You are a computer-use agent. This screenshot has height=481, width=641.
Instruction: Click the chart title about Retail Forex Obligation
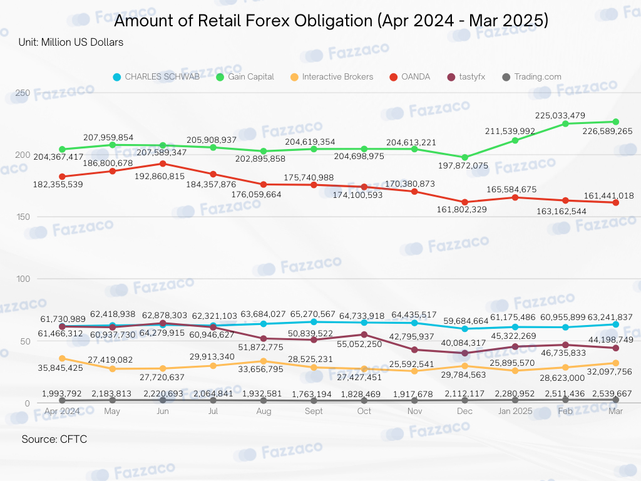tap(331, 21)
